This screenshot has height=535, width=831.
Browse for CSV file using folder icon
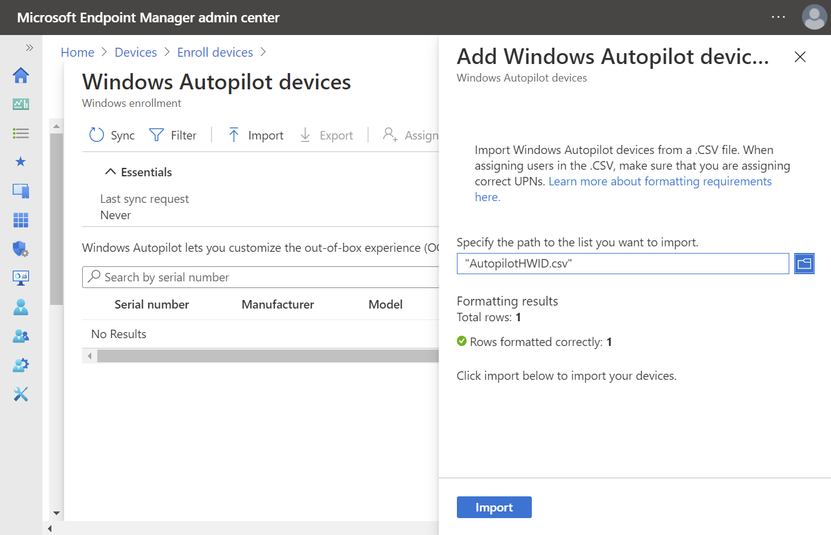coord(804,264)
